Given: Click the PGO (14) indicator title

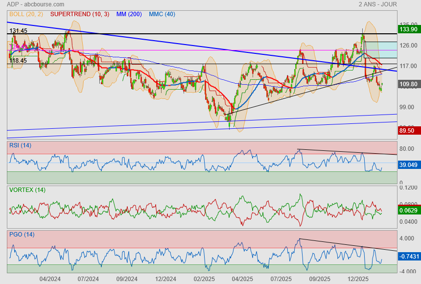Looking at the screenshot, I should click(22, 235).
